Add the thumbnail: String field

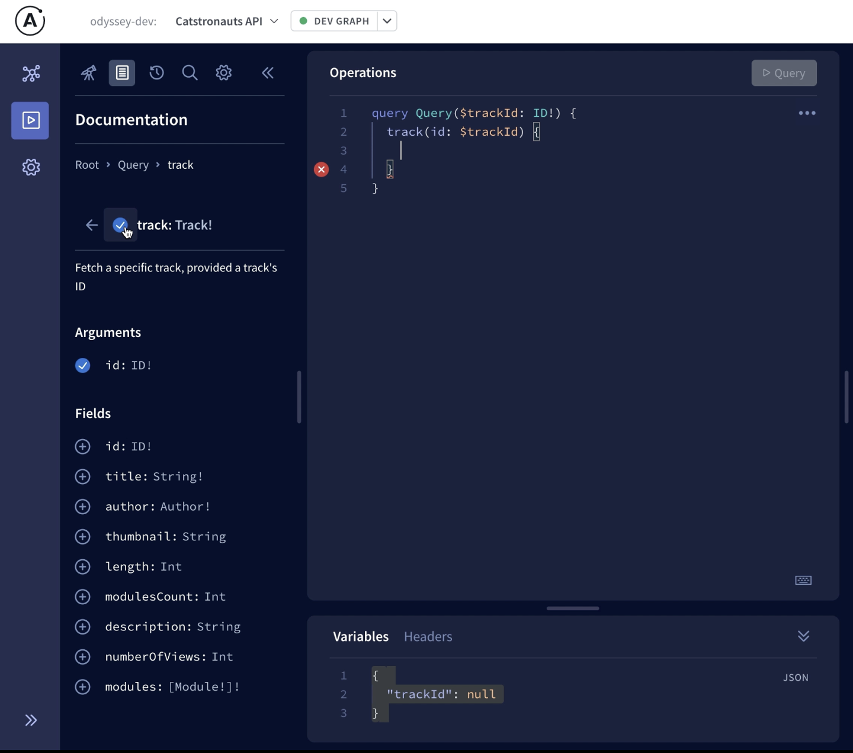click(83, 537)
